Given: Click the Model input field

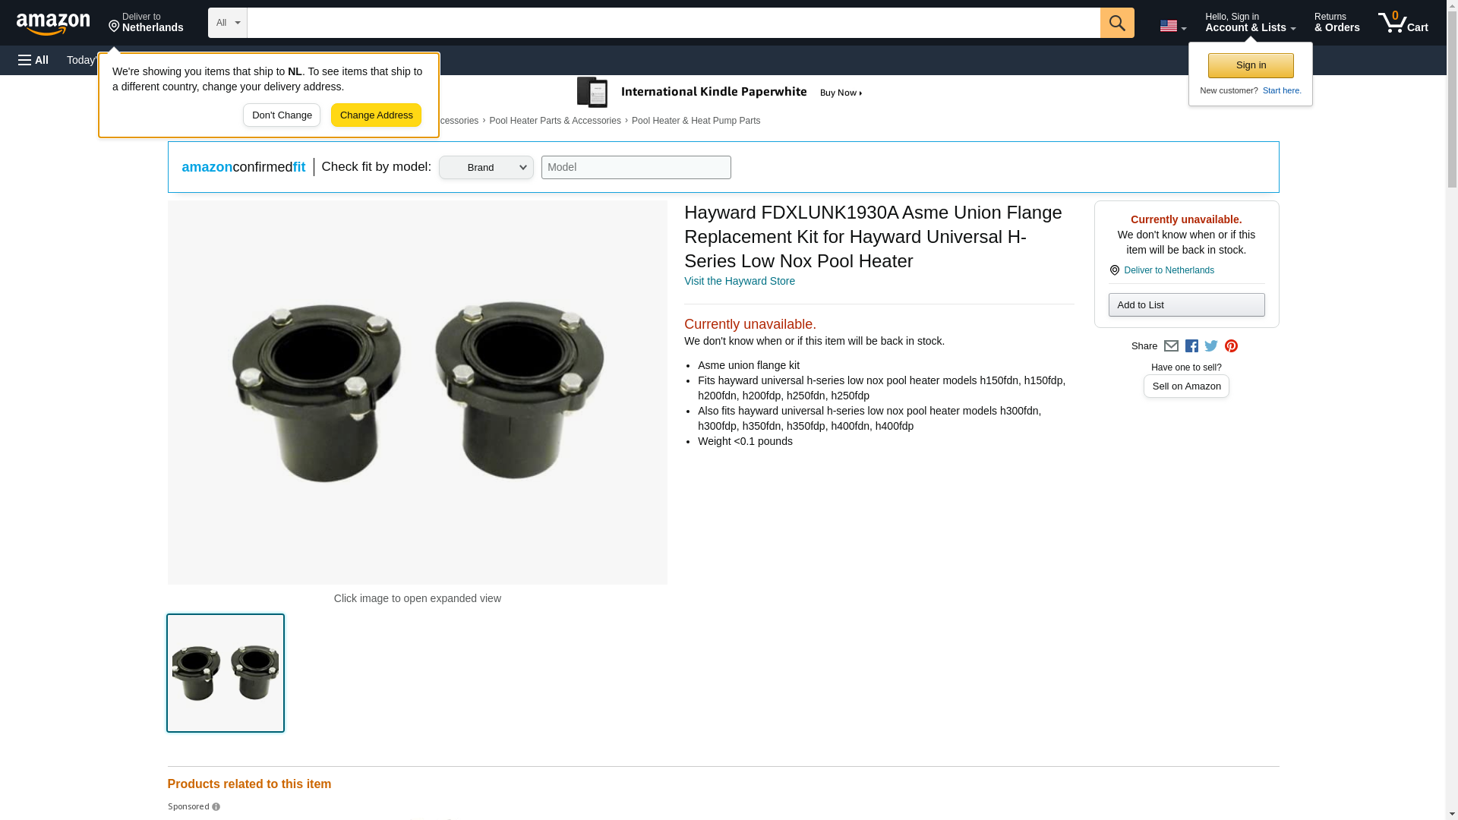Looking at the screenshot, I should coord(636,168).
